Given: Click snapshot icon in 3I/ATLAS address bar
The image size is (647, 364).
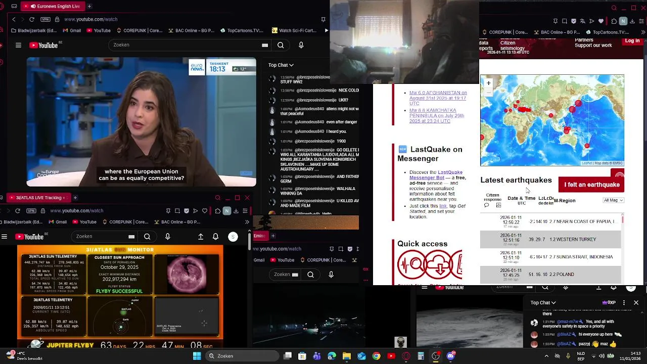Looking at the screenshot, I should 177,211.
